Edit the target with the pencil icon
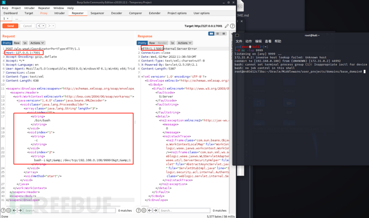 [x=226, y=26]
